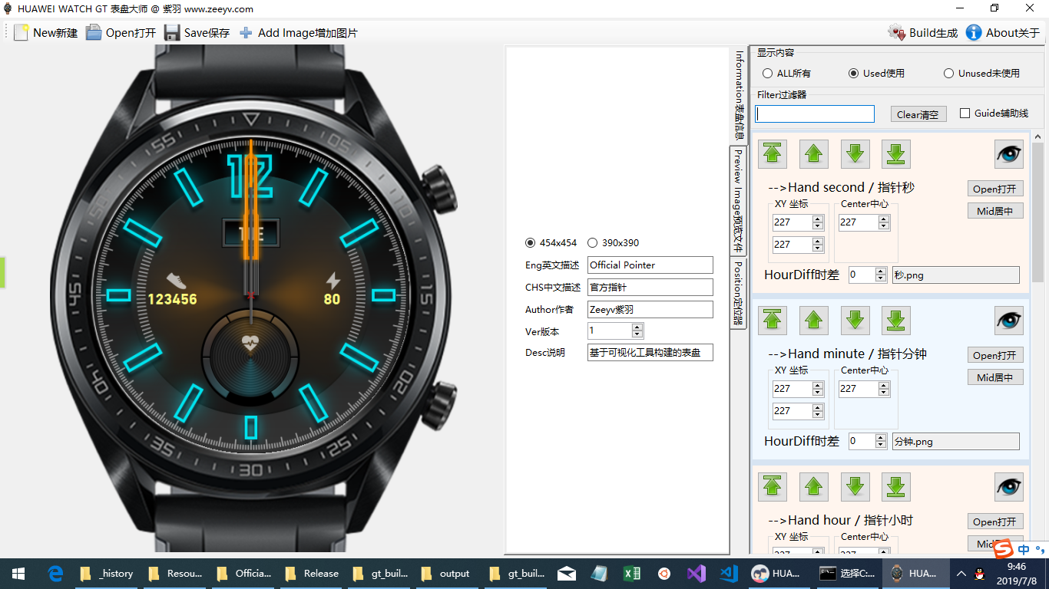
Task: Open VS Code from taskbar
Action: click(x=729, y=573)
